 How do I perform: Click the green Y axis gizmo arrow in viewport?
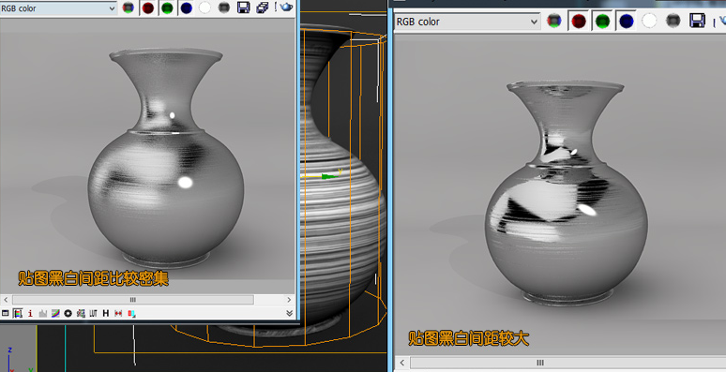[329, 176]
